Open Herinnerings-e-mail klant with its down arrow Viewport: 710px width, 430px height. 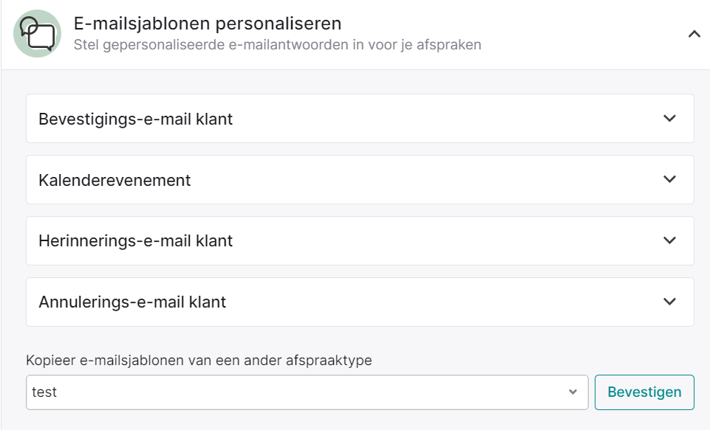[669, 240]
